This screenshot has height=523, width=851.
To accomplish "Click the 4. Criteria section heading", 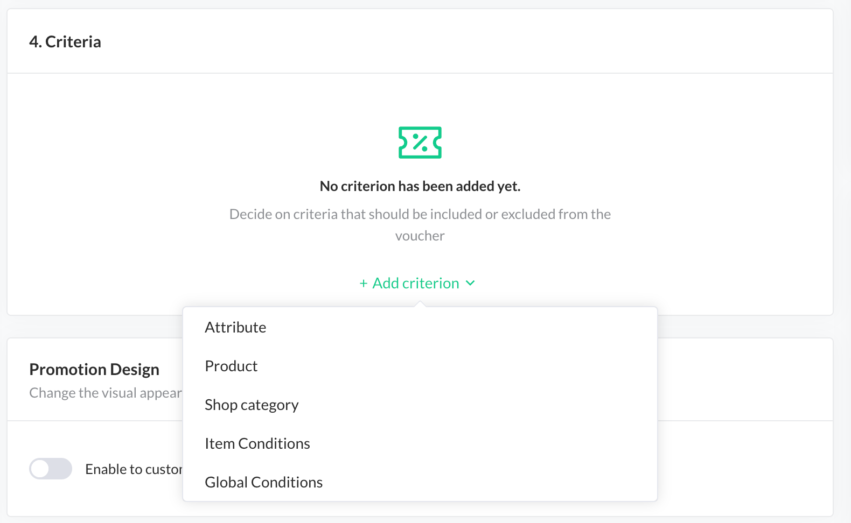I will pos(65,42).
